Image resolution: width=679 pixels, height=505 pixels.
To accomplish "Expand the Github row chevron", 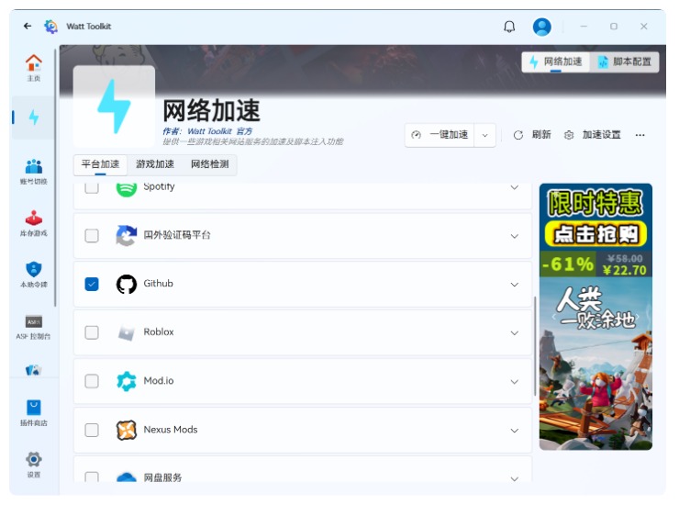I will coord(515,285).
